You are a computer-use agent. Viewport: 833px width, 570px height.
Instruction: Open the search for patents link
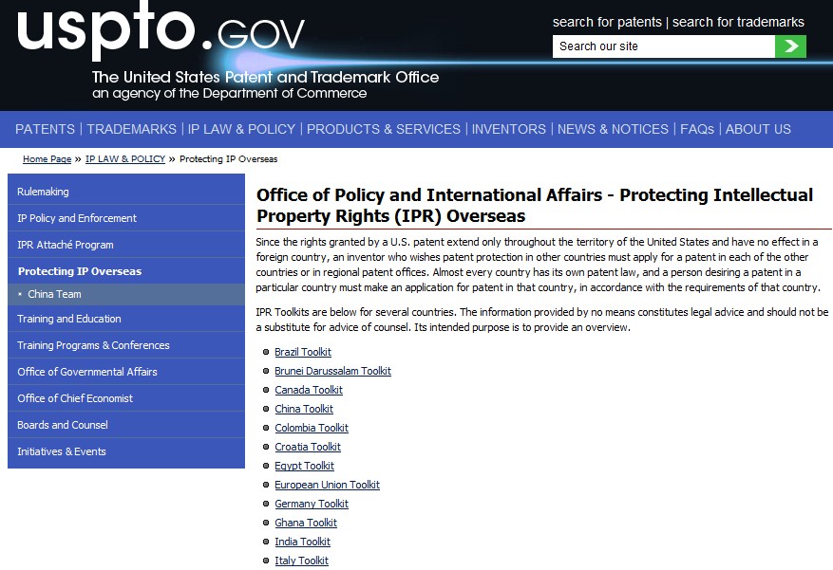pos(606,22)
